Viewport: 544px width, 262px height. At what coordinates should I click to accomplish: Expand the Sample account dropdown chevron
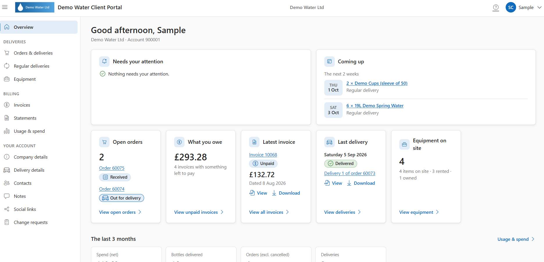539,8
